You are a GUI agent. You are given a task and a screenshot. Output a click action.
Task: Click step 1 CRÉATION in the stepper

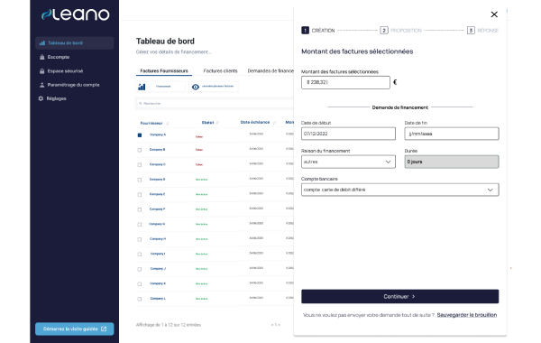coord(318,31)
